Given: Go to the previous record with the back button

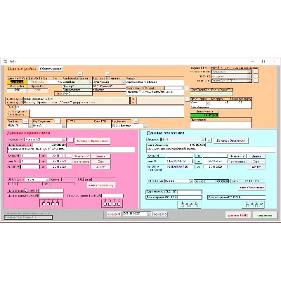Looking at the screenshot, I should [114, 214].
